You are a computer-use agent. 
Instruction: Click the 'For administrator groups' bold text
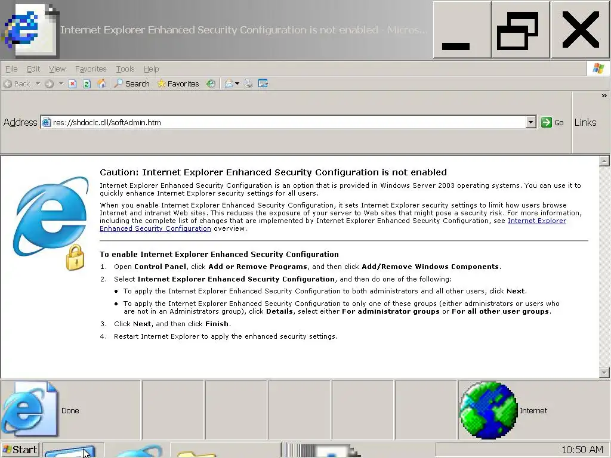click(390, 311)
